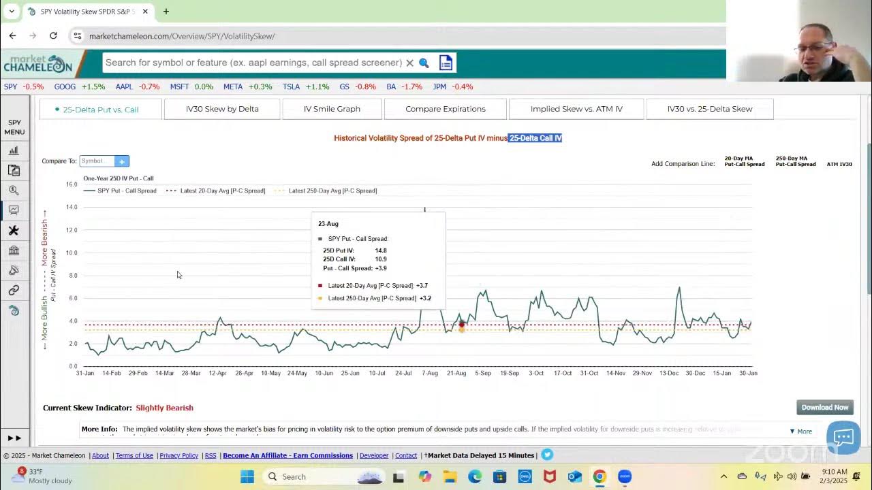Click the Market Chameleon logo
The image size is (872, 490).
[38, 63]
